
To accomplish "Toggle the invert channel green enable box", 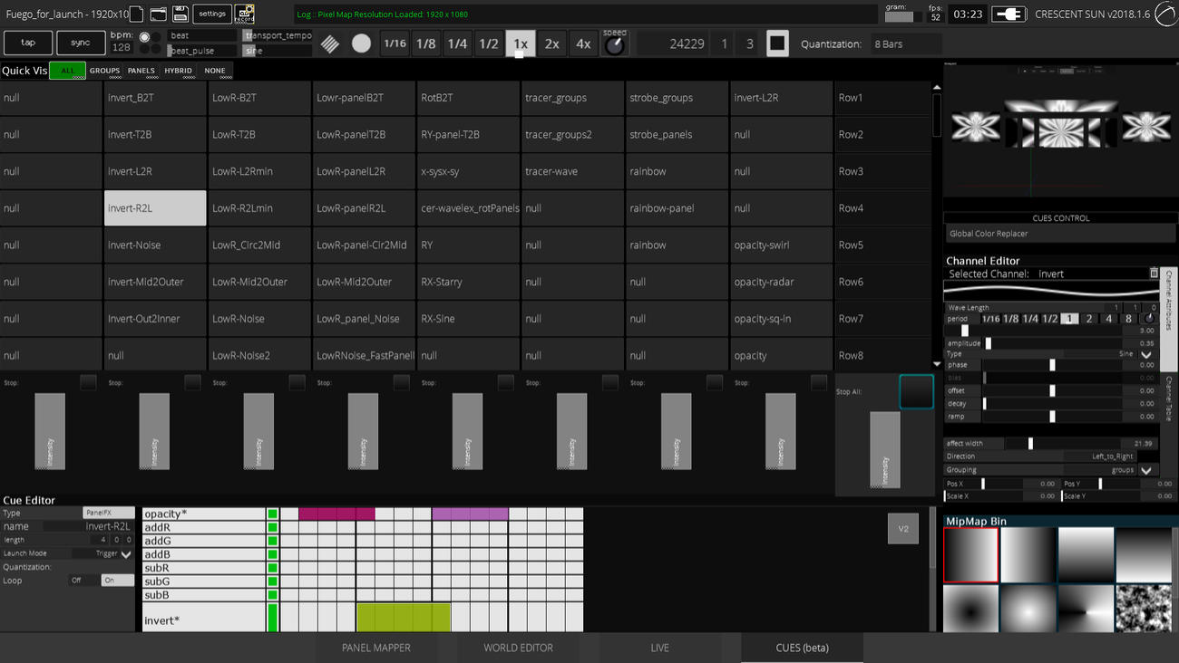I will [x=272, y=618].
